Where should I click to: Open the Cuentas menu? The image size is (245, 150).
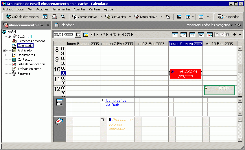[x=80, y=9]
